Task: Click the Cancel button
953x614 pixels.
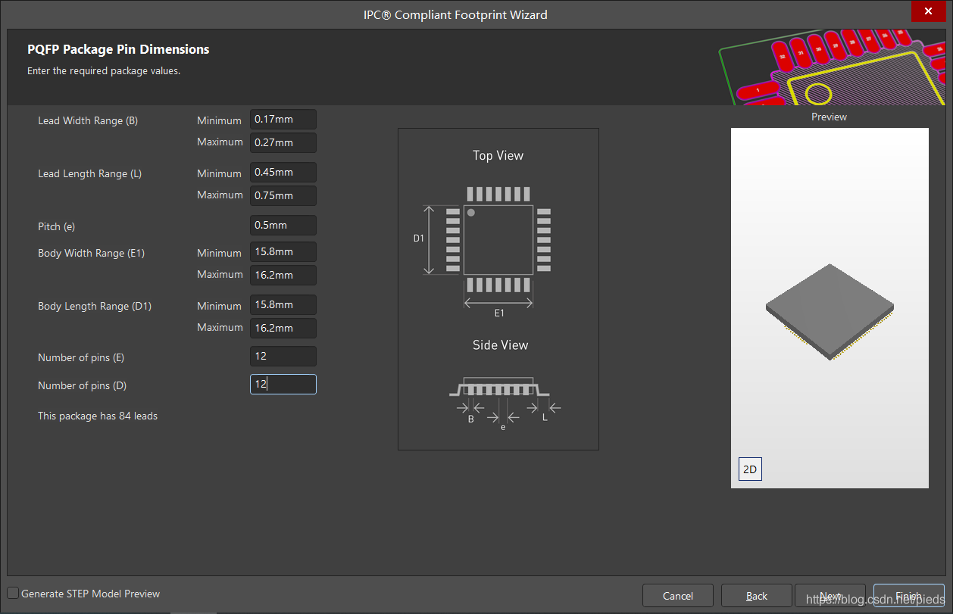Action: pos(678,596)
